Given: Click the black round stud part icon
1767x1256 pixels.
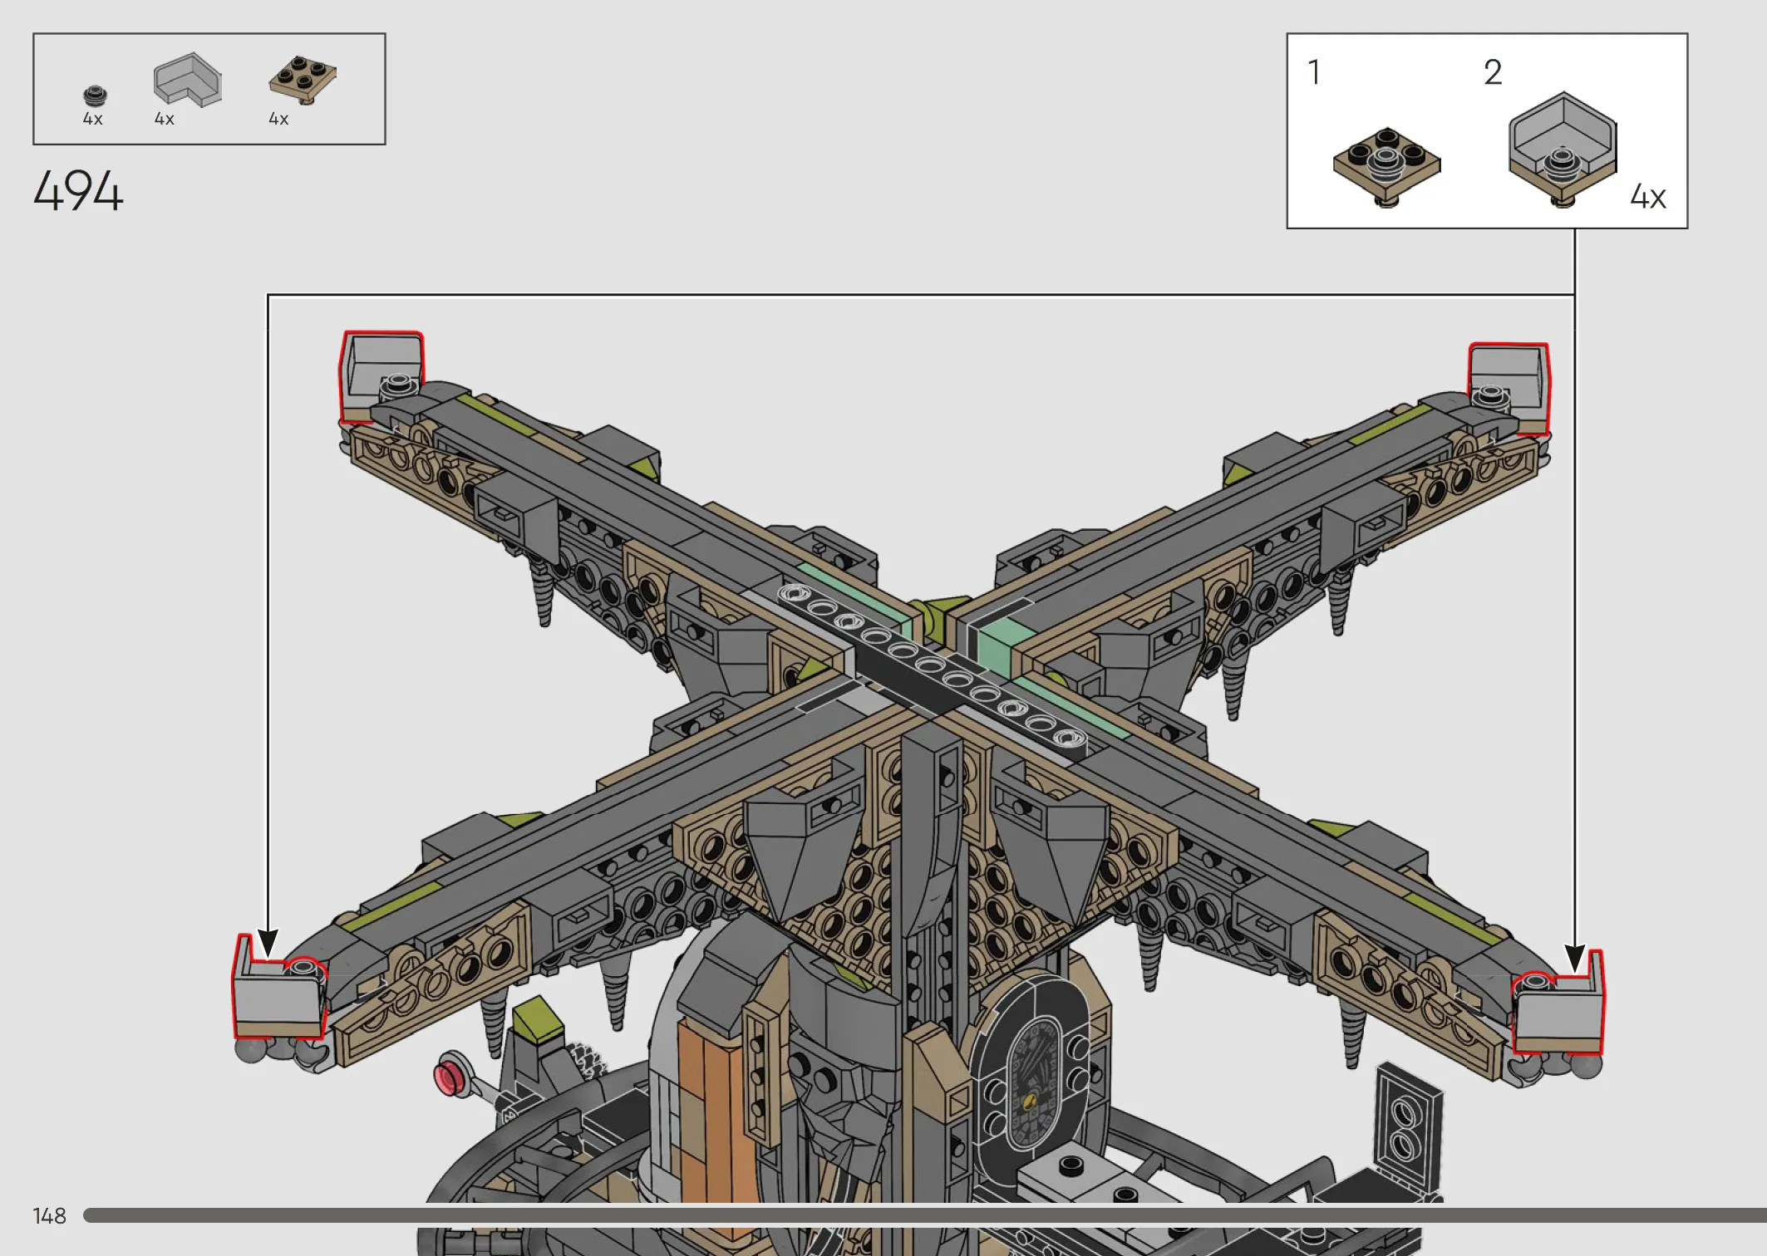Looking at the screenshot, I should [x=96, y=96].
